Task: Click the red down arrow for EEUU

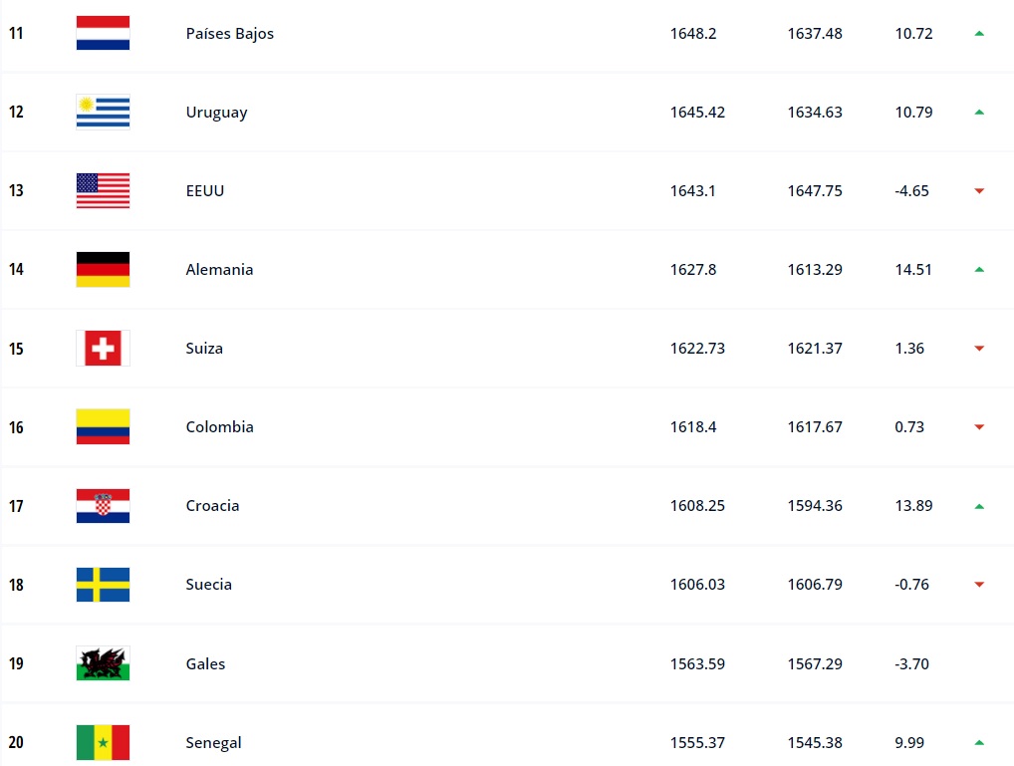Action: (x=979, y=191)
